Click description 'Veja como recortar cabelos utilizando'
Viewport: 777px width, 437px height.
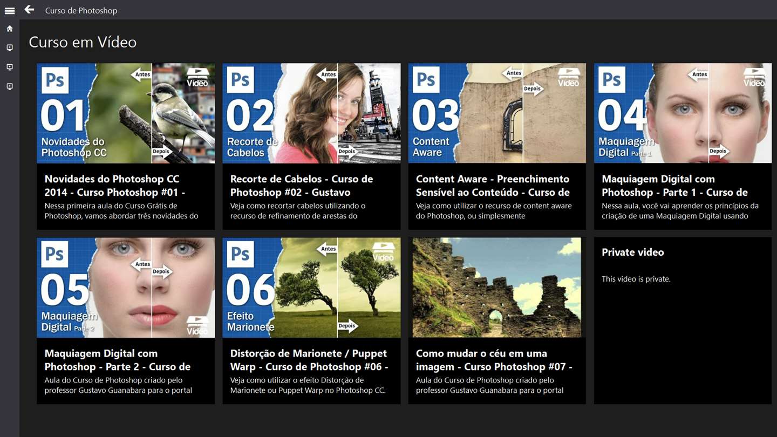click(298, 210)
